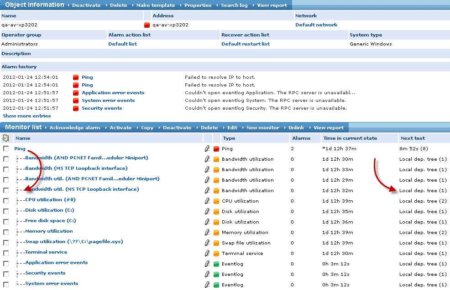Open System error events link in alarm history
450x290 pixels.
coord(108,101)
